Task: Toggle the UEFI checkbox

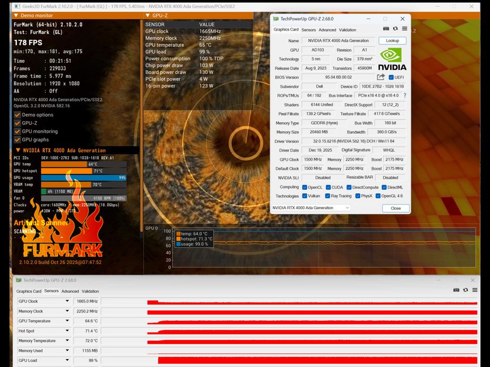Action: coord(391,77)
